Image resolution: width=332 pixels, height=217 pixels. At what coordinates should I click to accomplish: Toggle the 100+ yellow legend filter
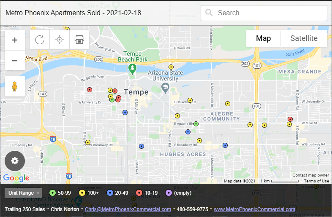click(x=89, y=193)
